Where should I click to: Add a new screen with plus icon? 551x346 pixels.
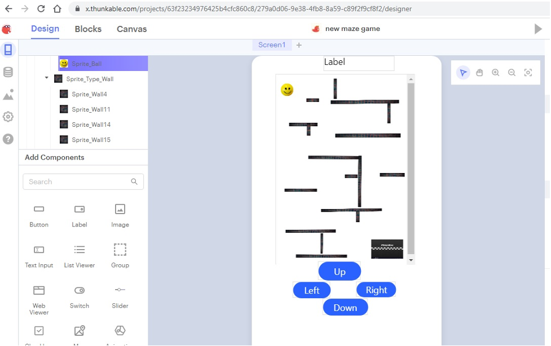[x=299, y=45]
